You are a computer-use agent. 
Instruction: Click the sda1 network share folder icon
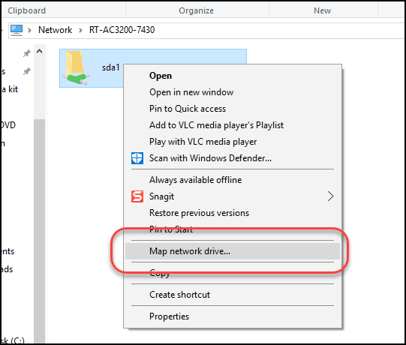(76, 67)
